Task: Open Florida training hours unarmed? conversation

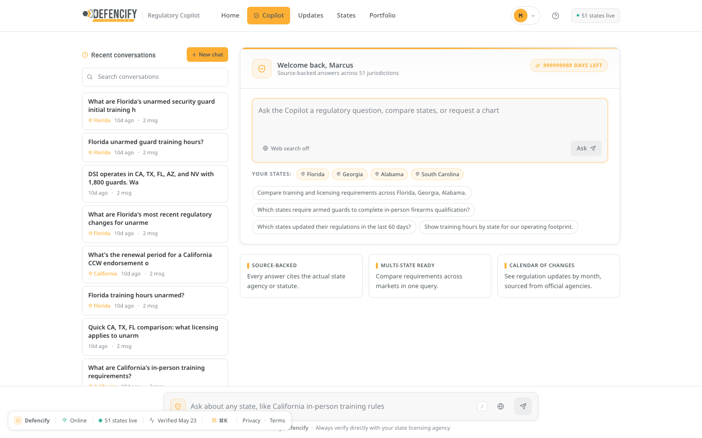Action: 155,301
